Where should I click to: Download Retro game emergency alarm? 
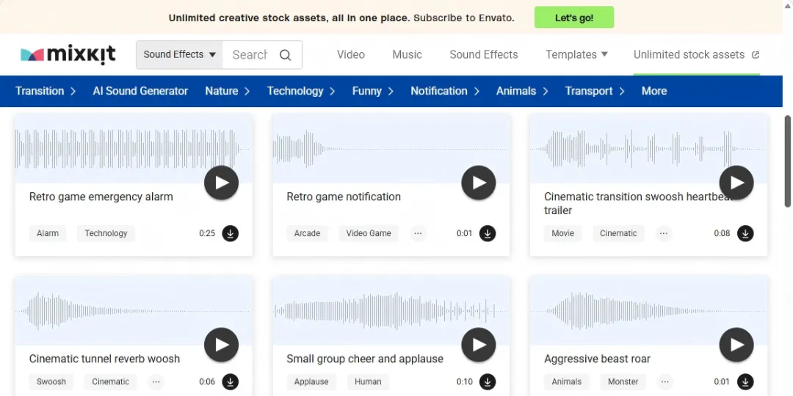click(230, 233)
